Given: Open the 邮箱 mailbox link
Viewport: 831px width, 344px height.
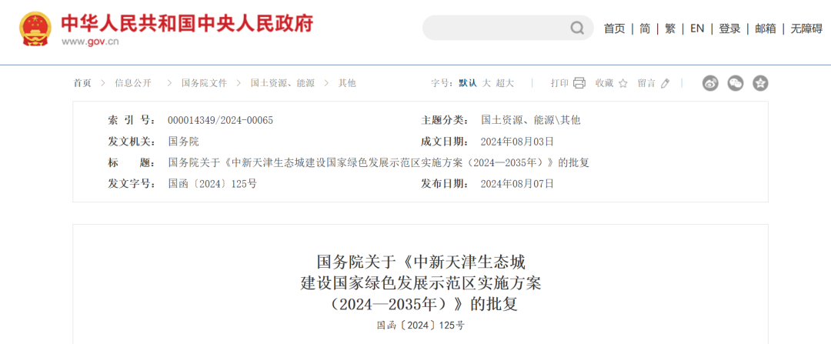Looking at the screenshot, I should coord(766,28).
